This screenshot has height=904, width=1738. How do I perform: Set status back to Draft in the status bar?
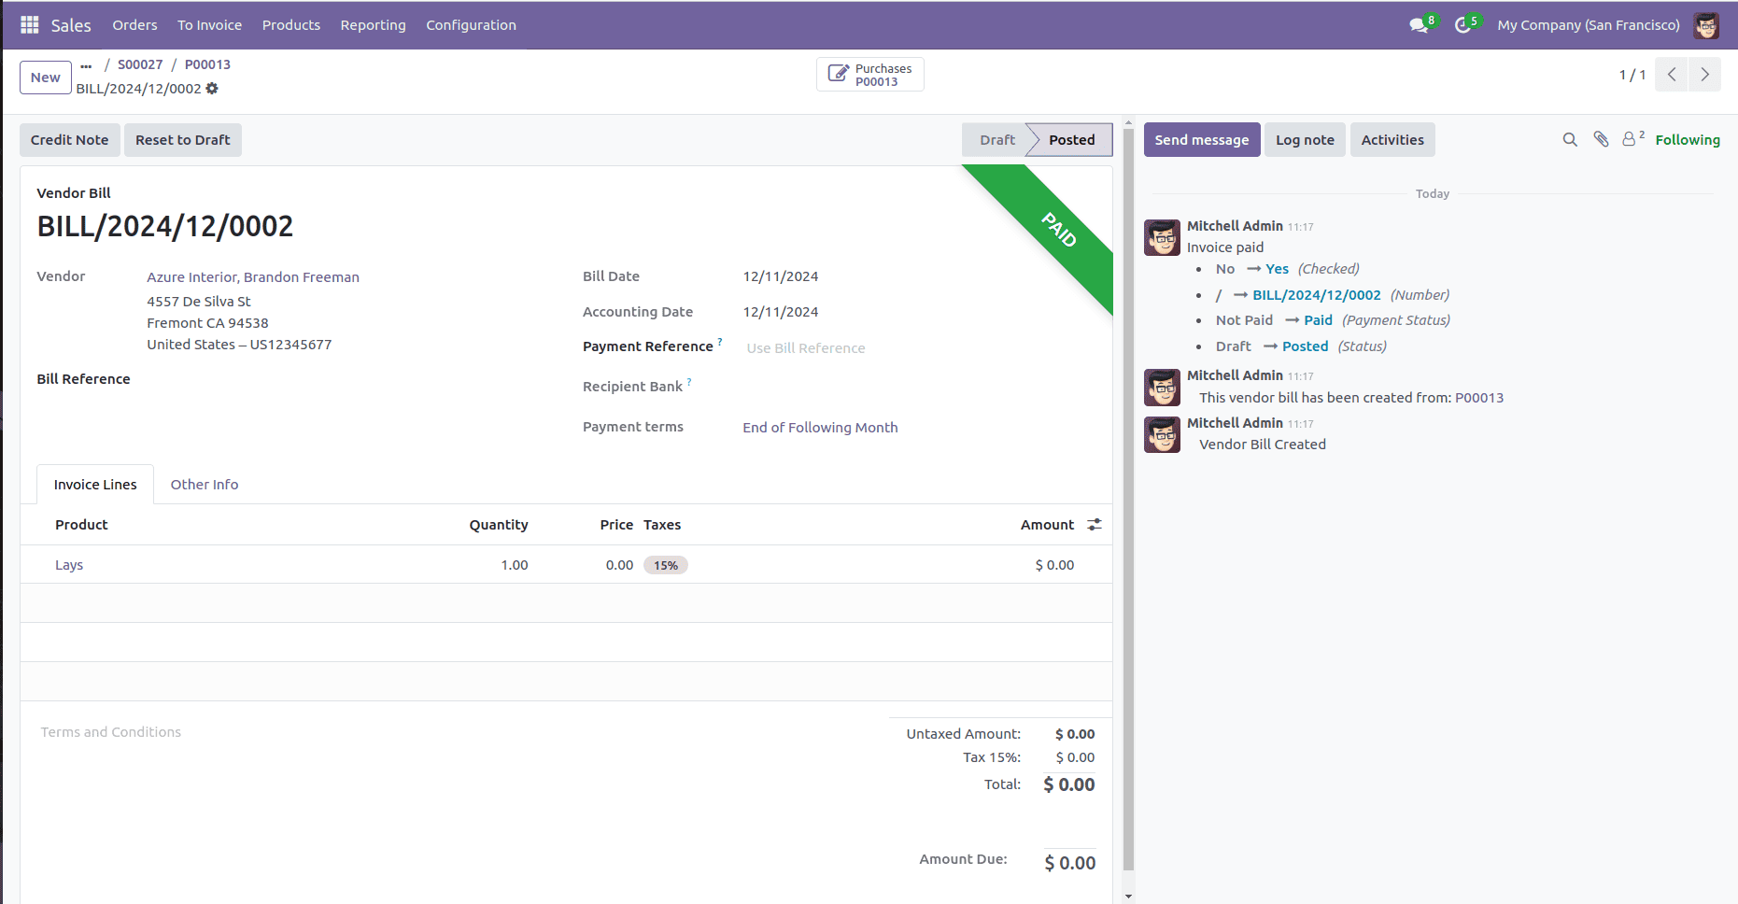(996, 139)
